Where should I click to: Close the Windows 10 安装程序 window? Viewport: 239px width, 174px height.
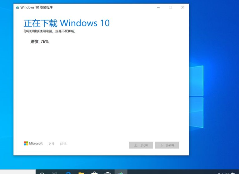tap(183, 7)
